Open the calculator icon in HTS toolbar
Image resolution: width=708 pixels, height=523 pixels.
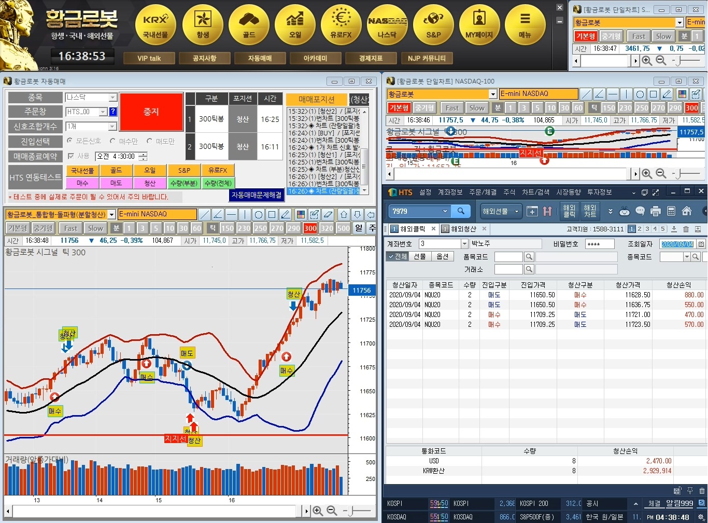[671, 211]
